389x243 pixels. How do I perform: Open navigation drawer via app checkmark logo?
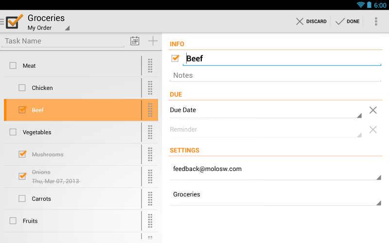click(13, 21)
